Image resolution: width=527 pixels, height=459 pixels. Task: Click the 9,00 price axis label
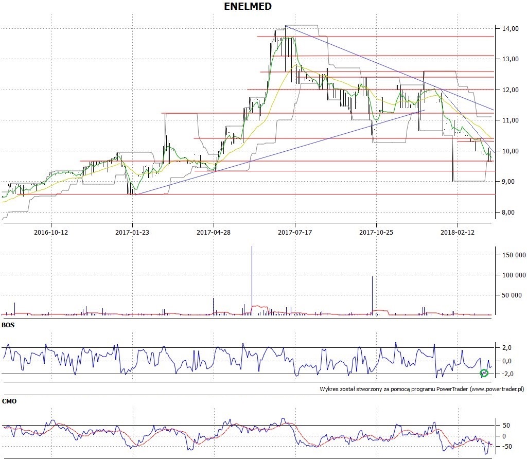pyautogui.click(x=508, y=182)
